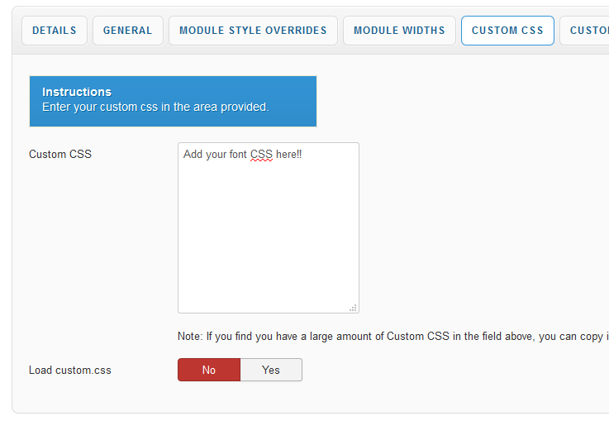
Task: Select the Module Style Overrides tab
Action: pos(253,31)
